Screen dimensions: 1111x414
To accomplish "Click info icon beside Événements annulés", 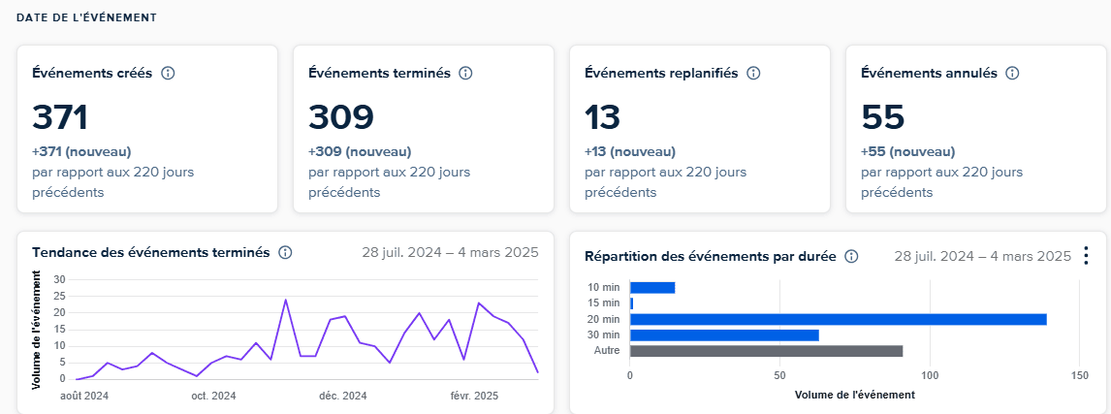I will pos(1012,74).
